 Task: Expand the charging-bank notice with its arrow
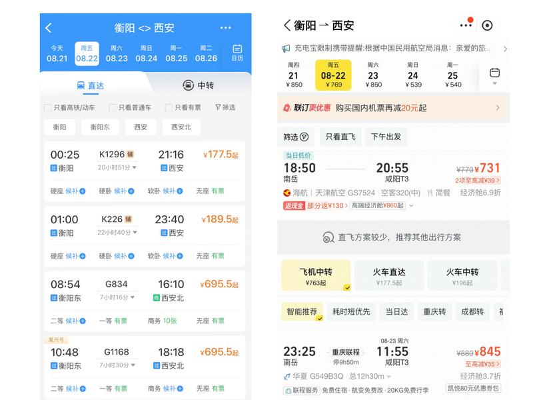(505, 49)
